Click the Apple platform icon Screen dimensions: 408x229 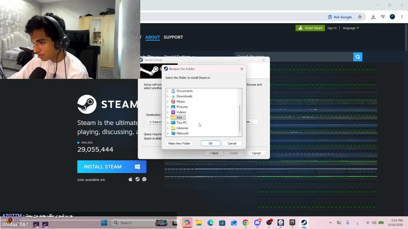130,179
